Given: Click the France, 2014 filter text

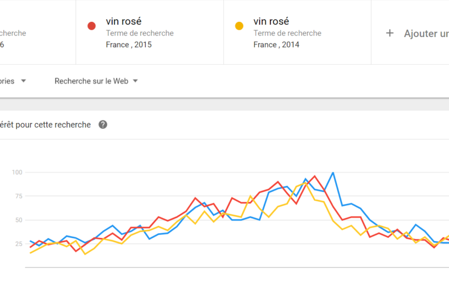Looking at the screenshot, I should [x=276, y=45].
